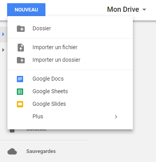Click the blue Google Docs icon
Image resolution: width=156 pixels, height=162 pixels.
click(20, 79)
